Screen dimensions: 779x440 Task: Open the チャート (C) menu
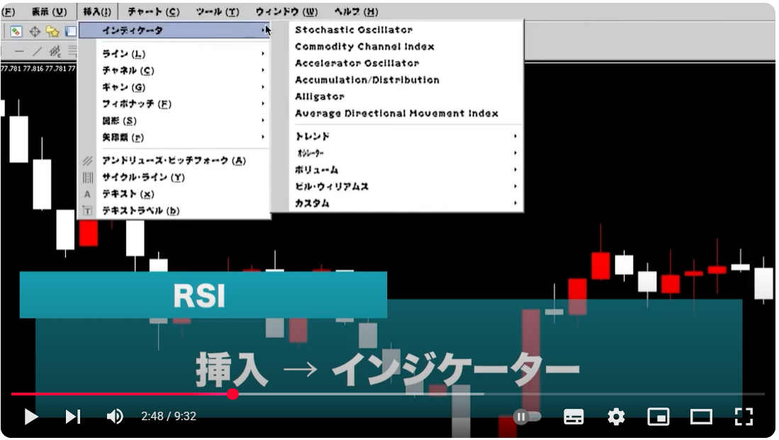click(x=154, y=11)
